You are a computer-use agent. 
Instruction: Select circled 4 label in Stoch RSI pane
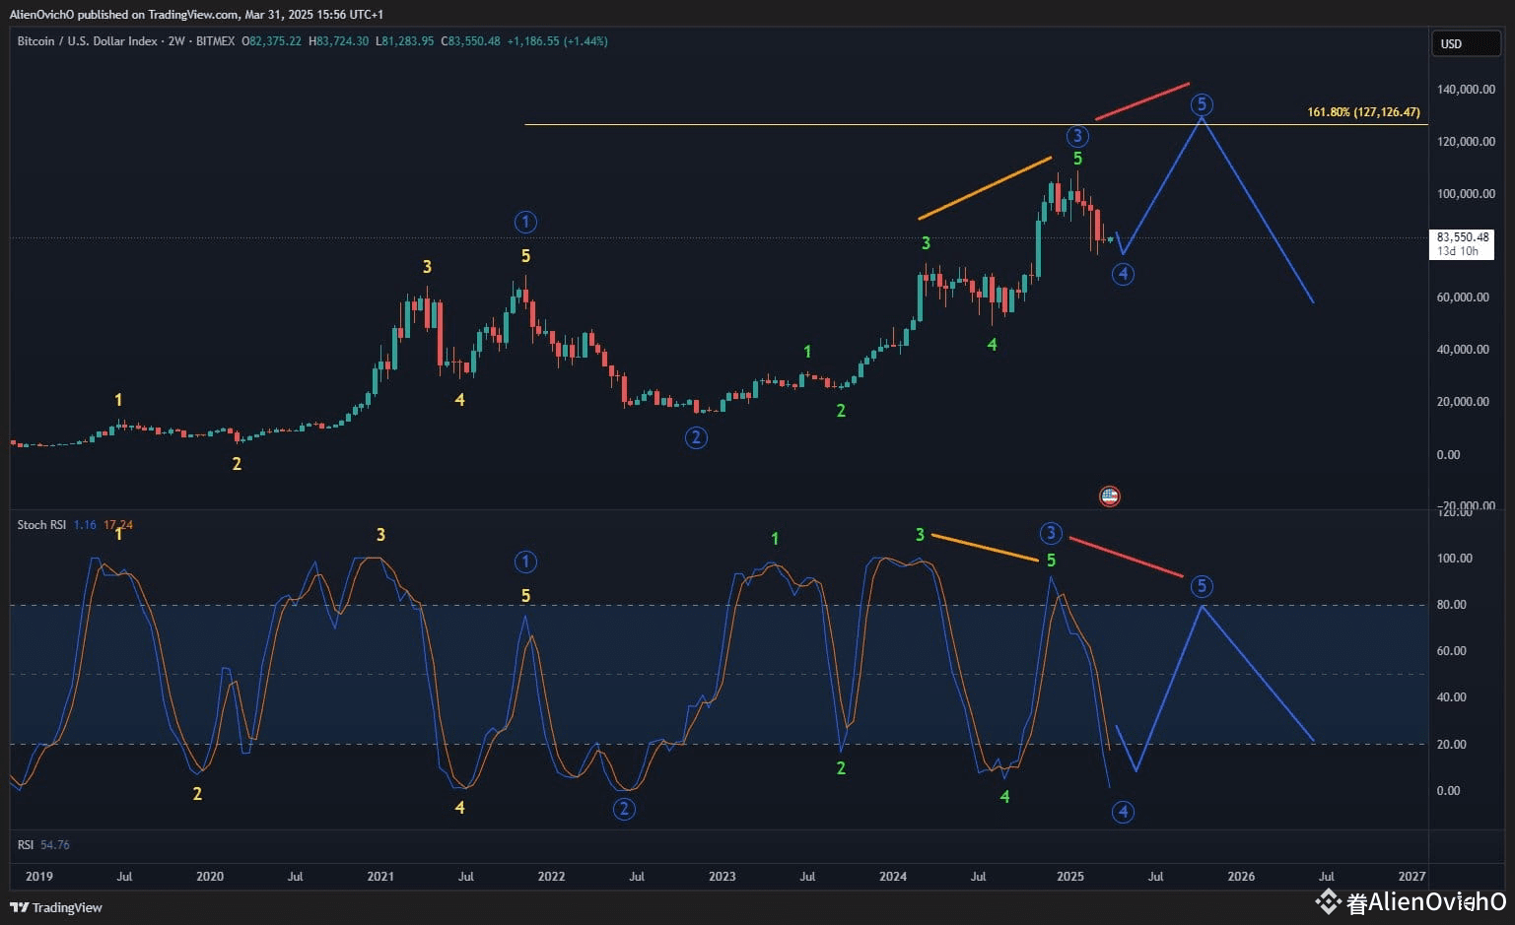[1123, 812]
